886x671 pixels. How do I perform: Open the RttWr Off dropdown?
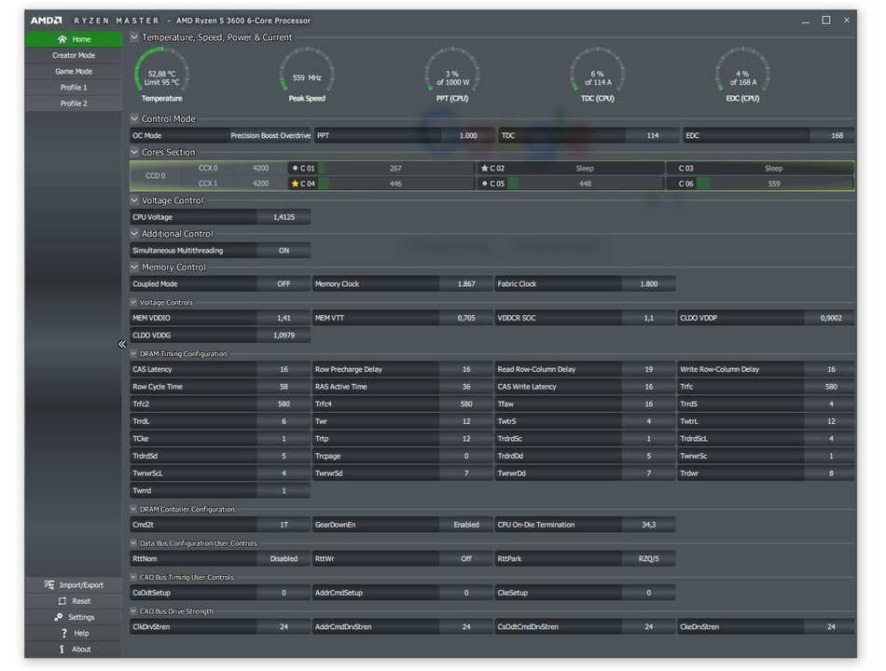click(466, 558)
